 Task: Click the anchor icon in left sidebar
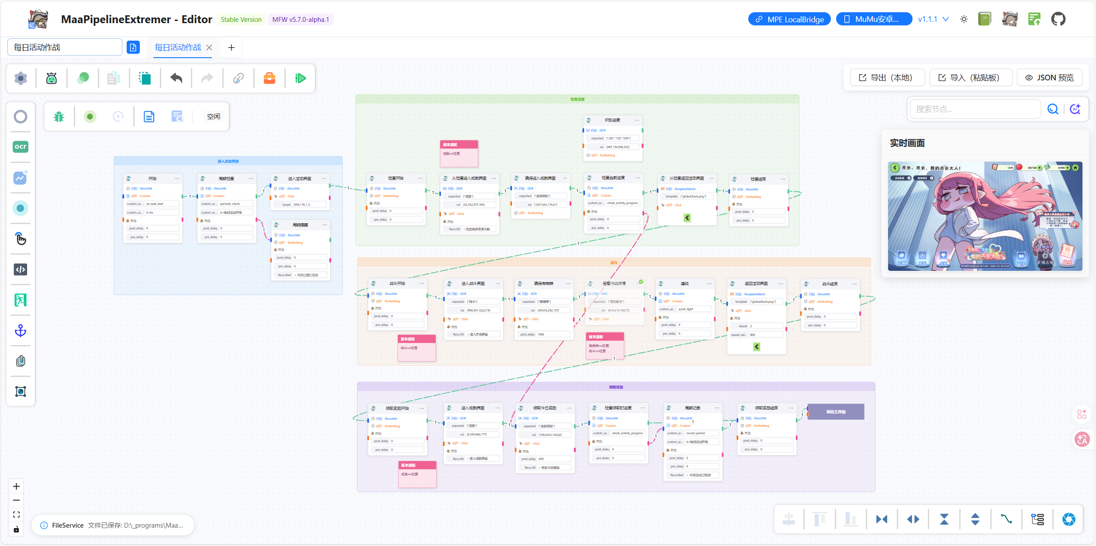click(x=21, y=331)
